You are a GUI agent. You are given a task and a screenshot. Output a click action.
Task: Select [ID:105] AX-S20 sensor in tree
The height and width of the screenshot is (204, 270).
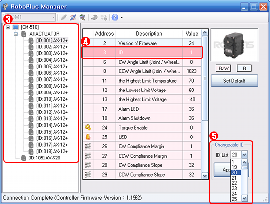(44, 158)
